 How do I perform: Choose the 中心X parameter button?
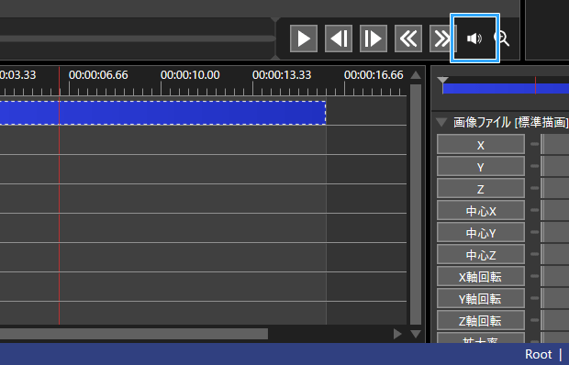click(x=481, y=211)
